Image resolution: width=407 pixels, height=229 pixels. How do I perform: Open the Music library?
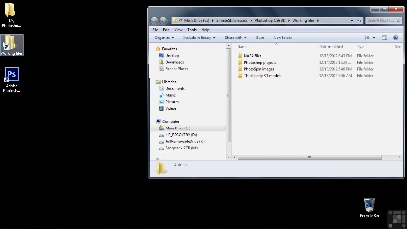tap(170, 95)
